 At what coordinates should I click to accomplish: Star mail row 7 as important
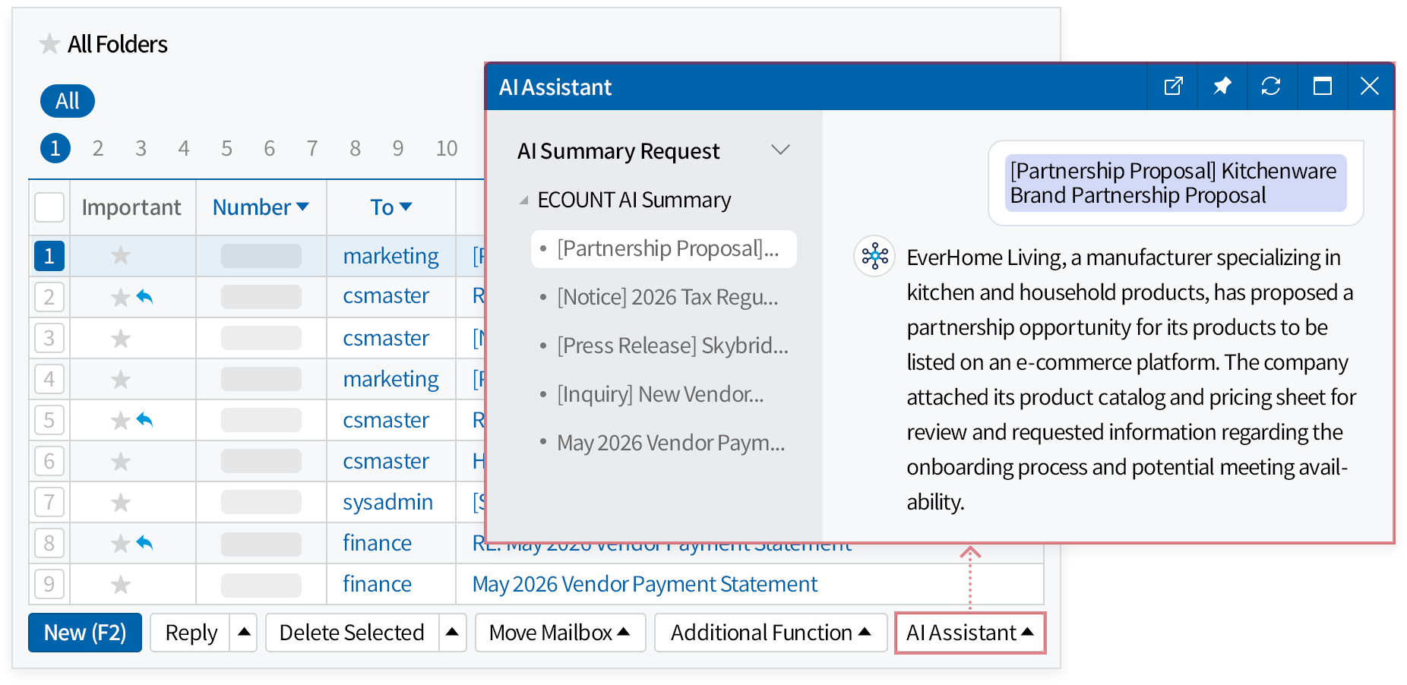pos(121,502)
